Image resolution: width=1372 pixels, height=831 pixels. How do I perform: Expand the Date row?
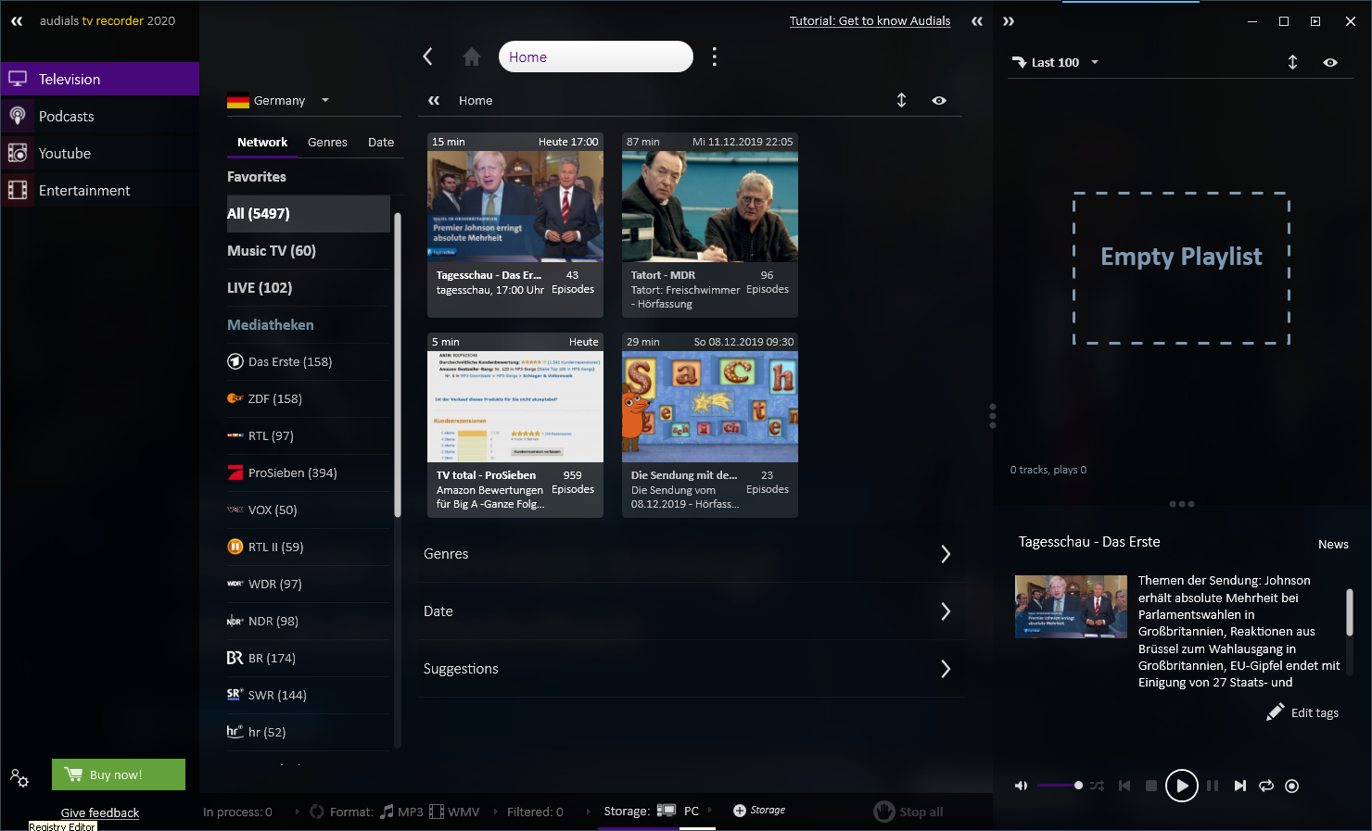(691, 611)
